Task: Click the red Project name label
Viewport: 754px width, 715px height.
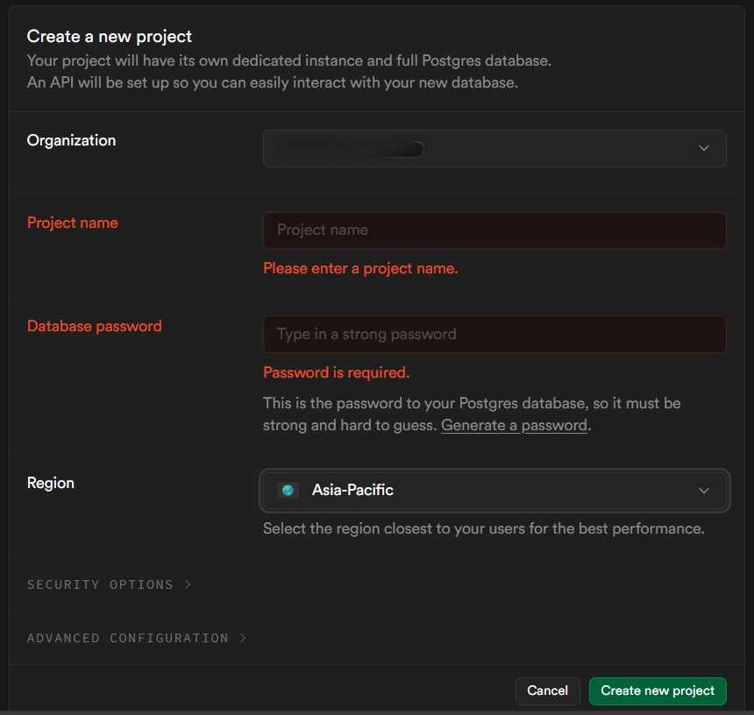Action: (x=73, y=223)
